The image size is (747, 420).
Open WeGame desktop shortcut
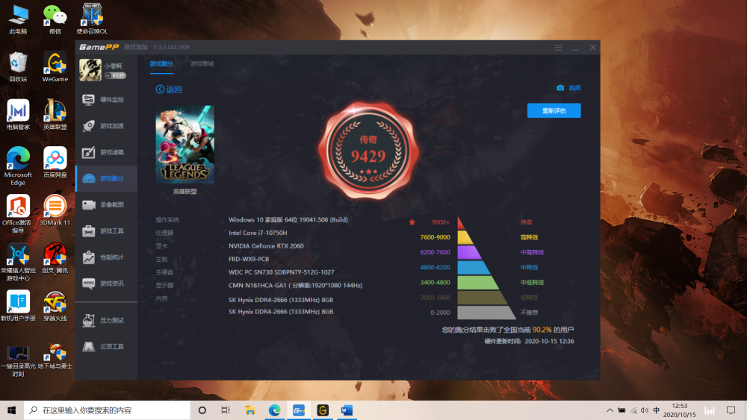click(55, 67)
